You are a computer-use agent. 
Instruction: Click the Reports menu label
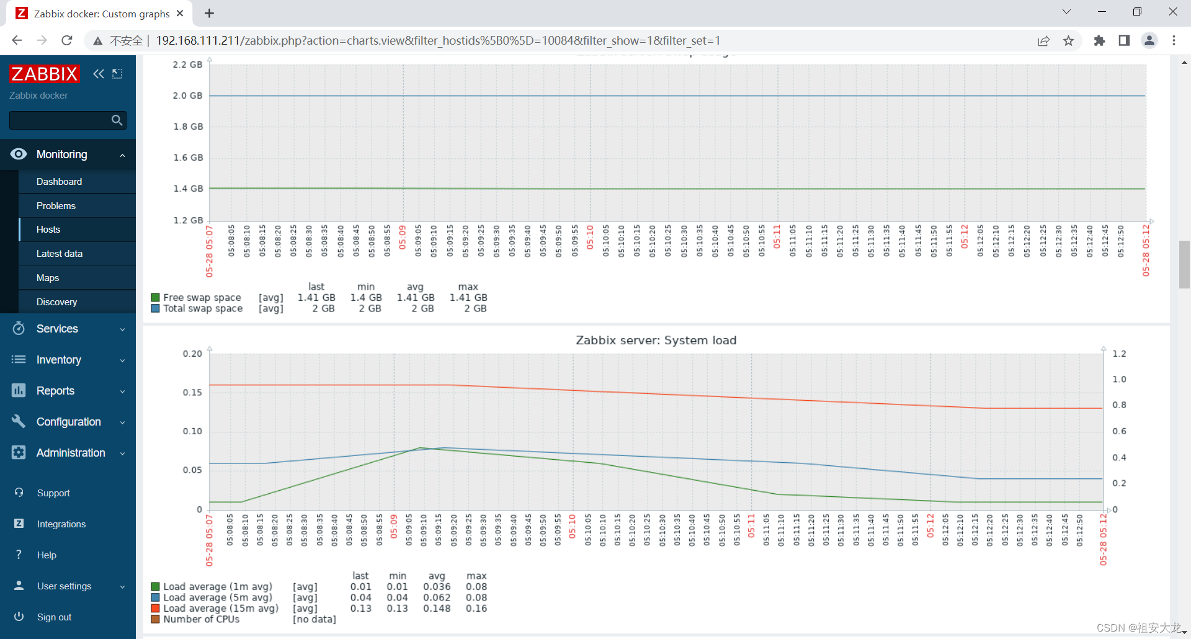[x=55, y=390]
